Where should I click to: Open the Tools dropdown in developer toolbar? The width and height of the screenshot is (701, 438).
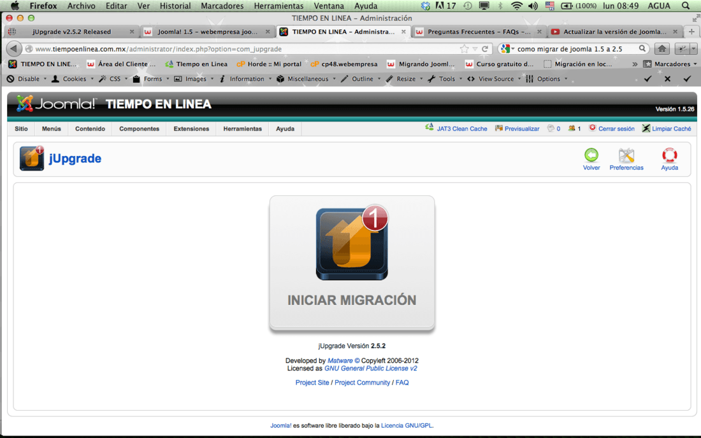[445, 78]
